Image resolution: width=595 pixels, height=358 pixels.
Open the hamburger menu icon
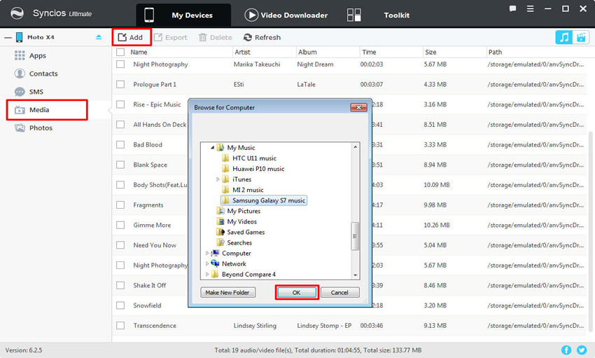tap(530, 8)
